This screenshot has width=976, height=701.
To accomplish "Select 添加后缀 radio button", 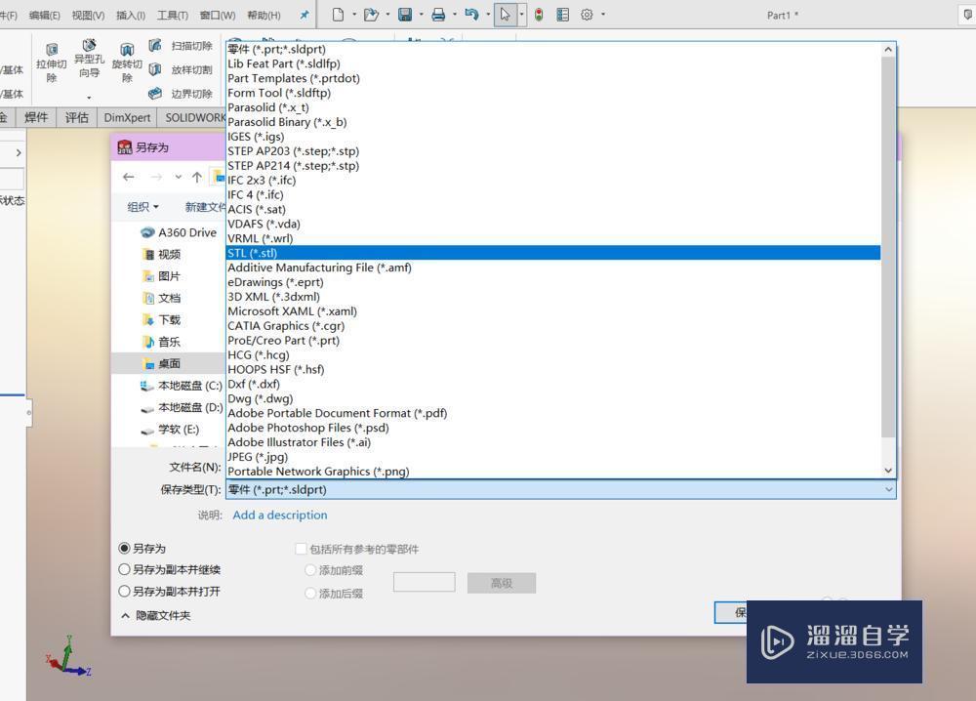I will (x=310, y=594).
